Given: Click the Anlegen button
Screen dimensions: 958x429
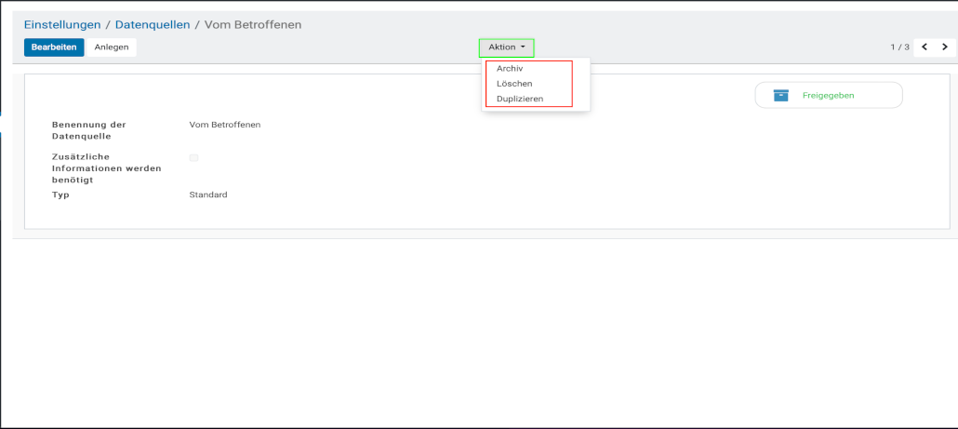Looking at the screenshot, I should tap(112, 47).
